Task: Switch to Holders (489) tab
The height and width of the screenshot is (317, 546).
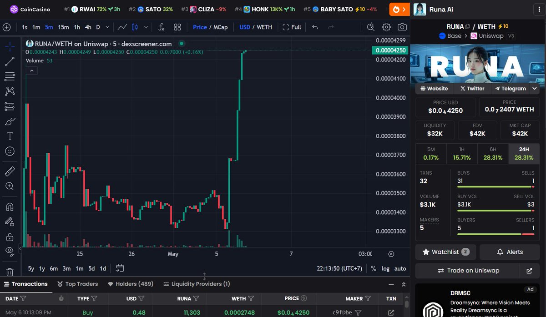Action: click(x=131, y=284)
